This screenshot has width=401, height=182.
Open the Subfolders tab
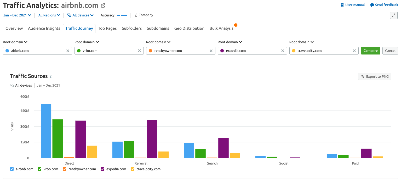coord(132,28)
